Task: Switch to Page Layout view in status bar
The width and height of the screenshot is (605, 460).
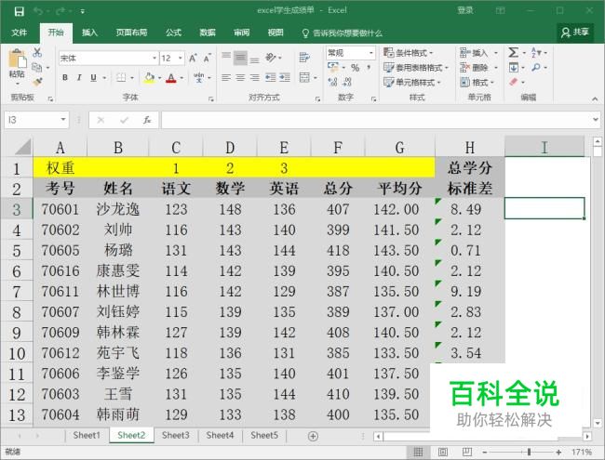Action: 442,452
